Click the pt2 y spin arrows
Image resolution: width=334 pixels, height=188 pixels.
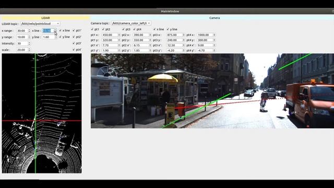click(150, 40)
